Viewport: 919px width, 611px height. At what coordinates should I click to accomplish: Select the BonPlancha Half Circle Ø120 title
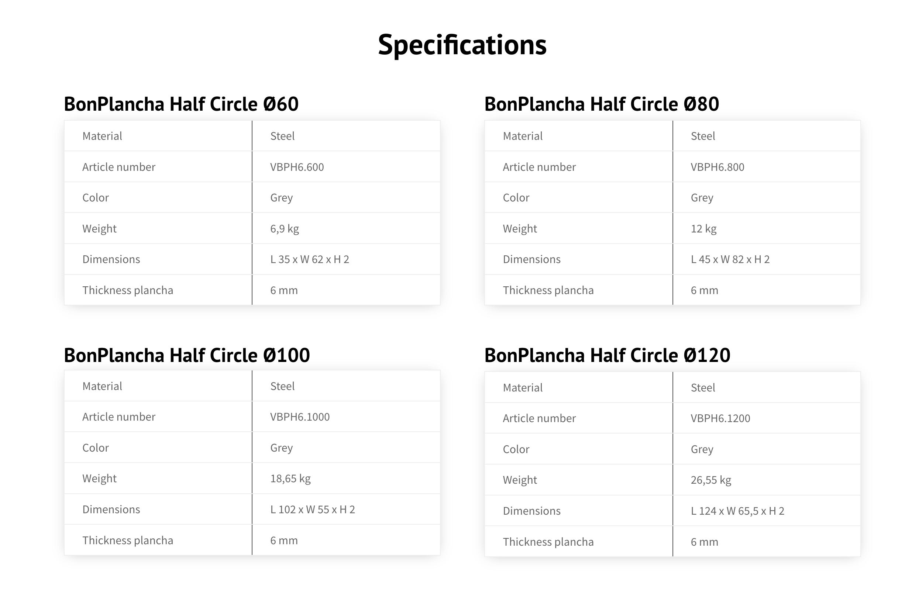pyautogui.click(x=607, y=355)
